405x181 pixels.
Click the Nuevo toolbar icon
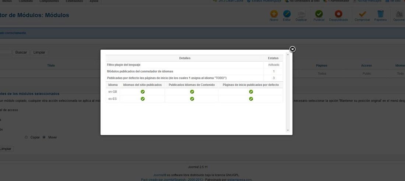coord(274,14)
